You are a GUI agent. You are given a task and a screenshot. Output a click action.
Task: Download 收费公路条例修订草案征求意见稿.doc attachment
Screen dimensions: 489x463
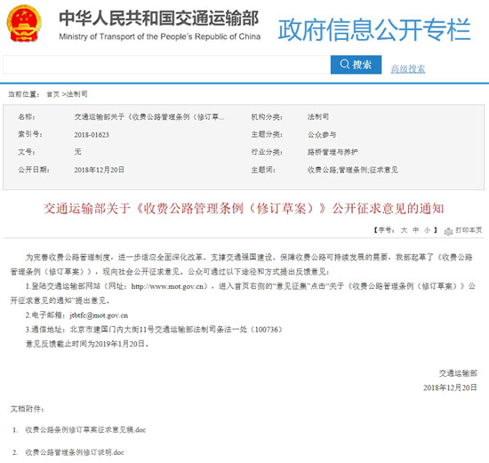85,429
